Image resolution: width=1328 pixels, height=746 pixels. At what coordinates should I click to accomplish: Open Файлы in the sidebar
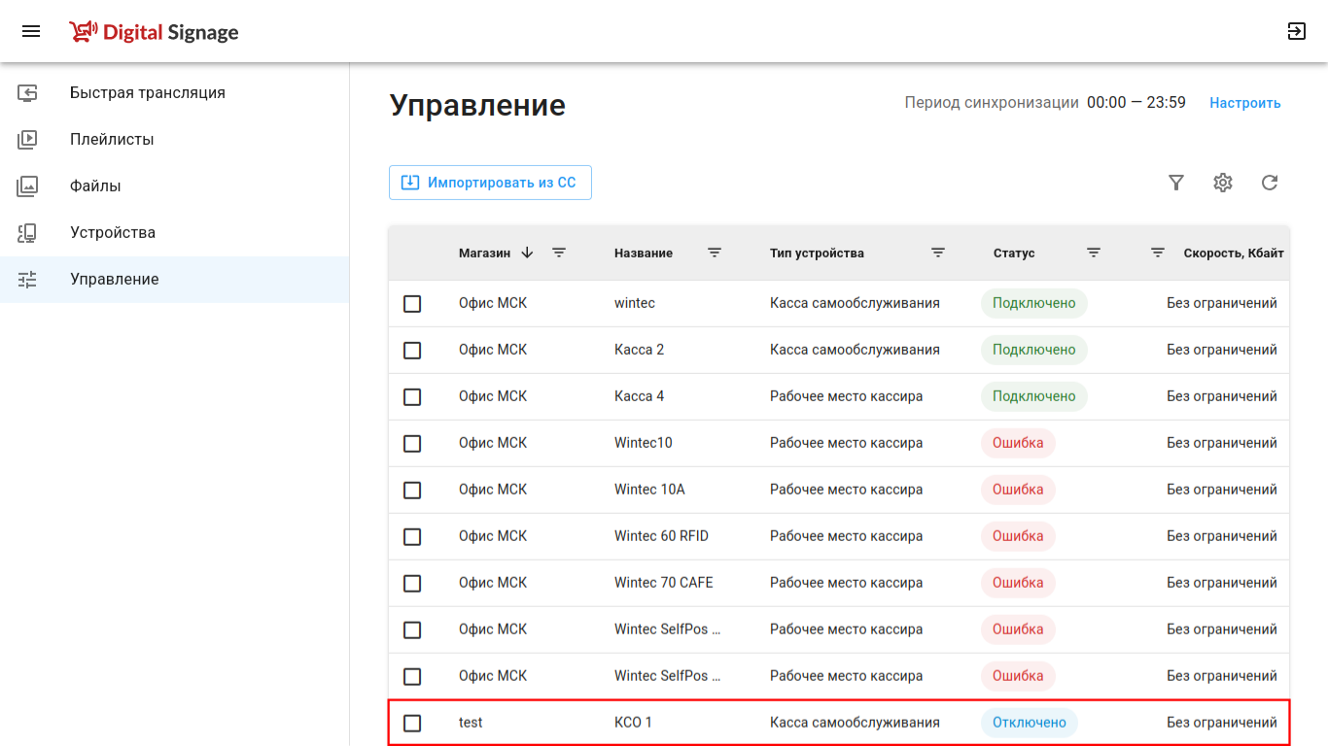[95, 186]
